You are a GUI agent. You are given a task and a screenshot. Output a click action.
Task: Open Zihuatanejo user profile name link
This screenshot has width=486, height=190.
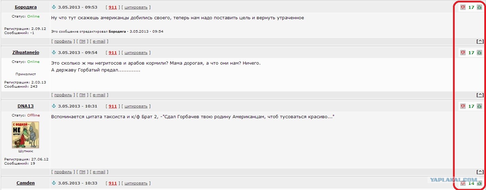[x=26, y=53]
